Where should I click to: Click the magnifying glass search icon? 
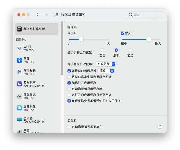[x=131, y=15]
